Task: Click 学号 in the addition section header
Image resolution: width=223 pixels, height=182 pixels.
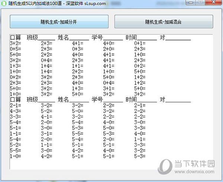Action: coord(97,37)
